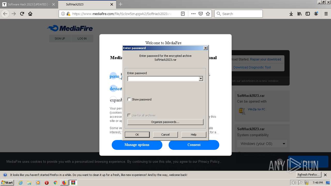Click Manage options button
This screenshot has height=186, width=331.
[137, 145]
